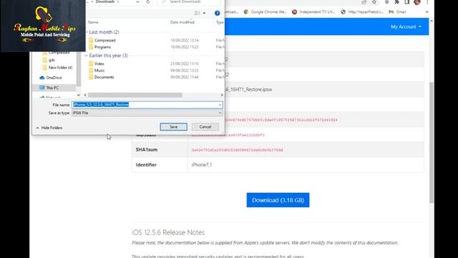Open the Compressed folder in the file list
Viewport: 458px width, 258px height.
pos(105,40)
